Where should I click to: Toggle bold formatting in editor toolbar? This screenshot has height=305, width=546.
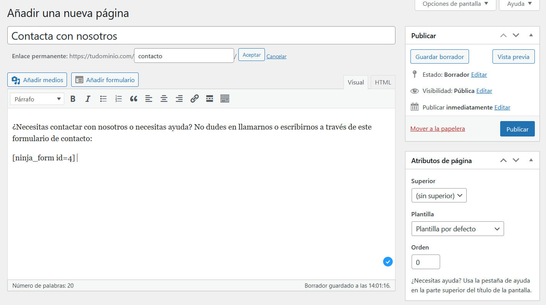[73, 99]
